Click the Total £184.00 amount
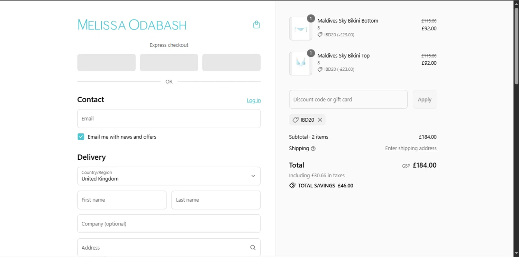 click(425, 165)
